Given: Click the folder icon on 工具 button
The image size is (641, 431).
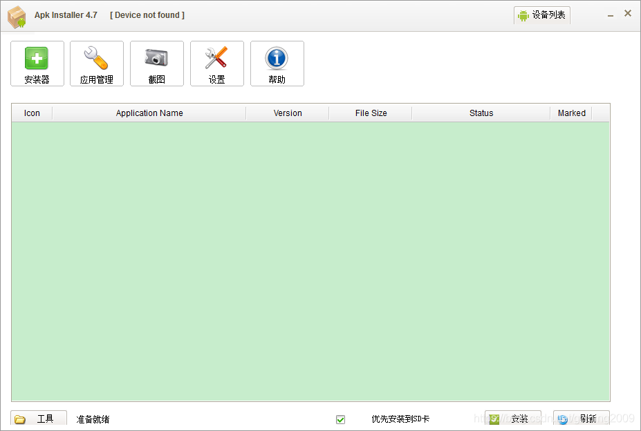Looking at the screenshot, I should pos(19,419).
